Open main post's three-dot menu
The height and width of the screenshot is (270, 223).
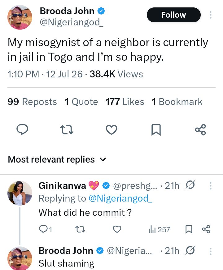click(x=210, y=15)
